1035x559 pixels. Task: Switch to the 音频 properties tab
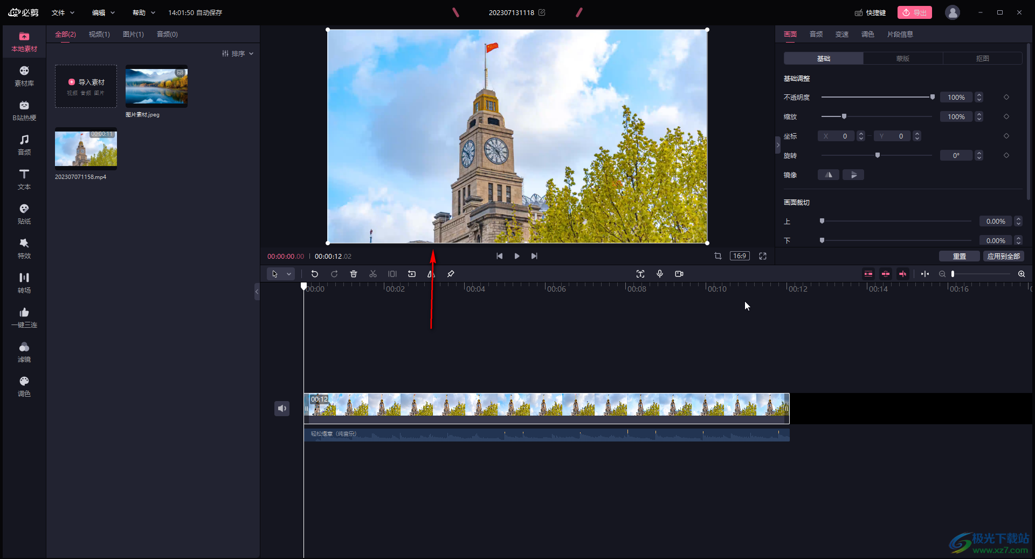816,34
